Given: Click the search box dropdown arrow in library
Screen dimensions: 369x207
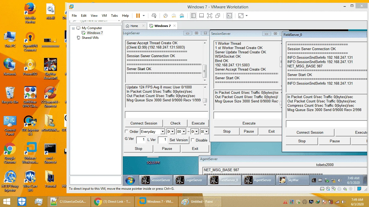Looking at the screenshot, I should [119, 21].
